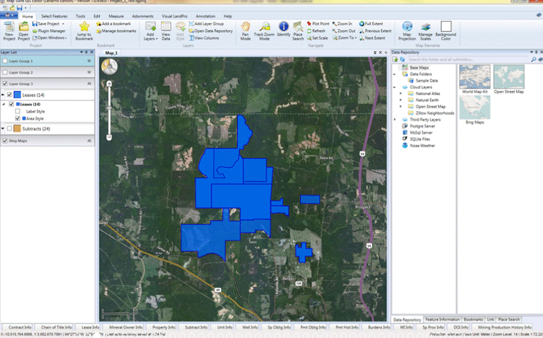The height and width of the screenshot is (338, 543).
Task: Collapse the Bing Maps group chevron
Action: coord(89,141)
